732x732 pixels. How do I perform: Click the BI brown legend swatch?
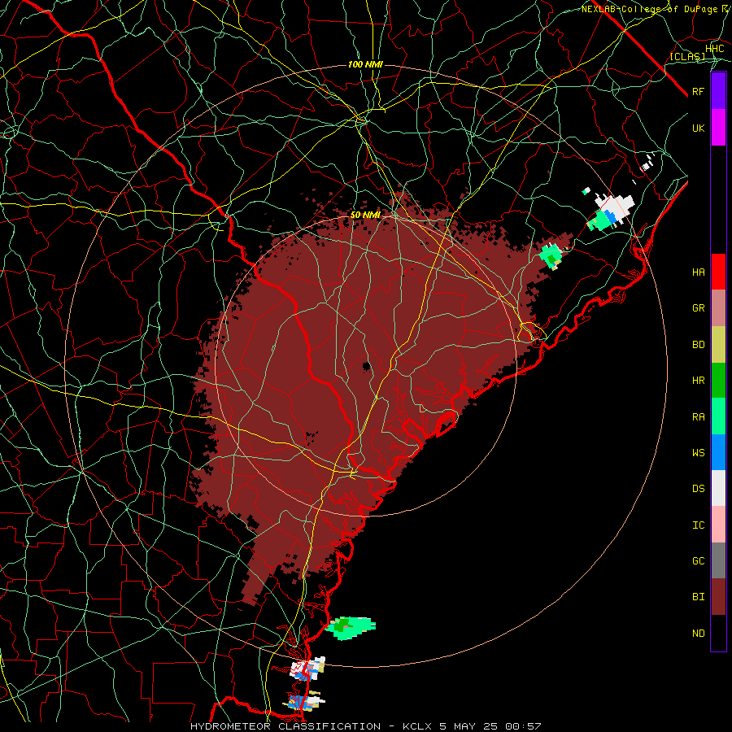[x=718, y=597]
